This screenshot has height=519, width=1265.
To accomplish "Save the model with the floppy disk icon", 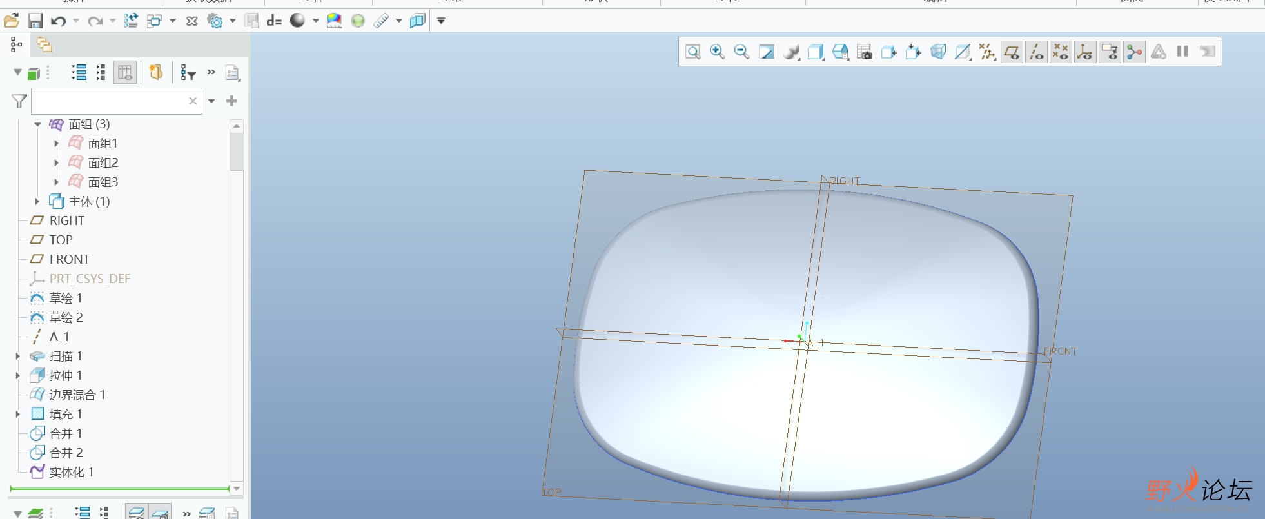I will coord(35,21).
